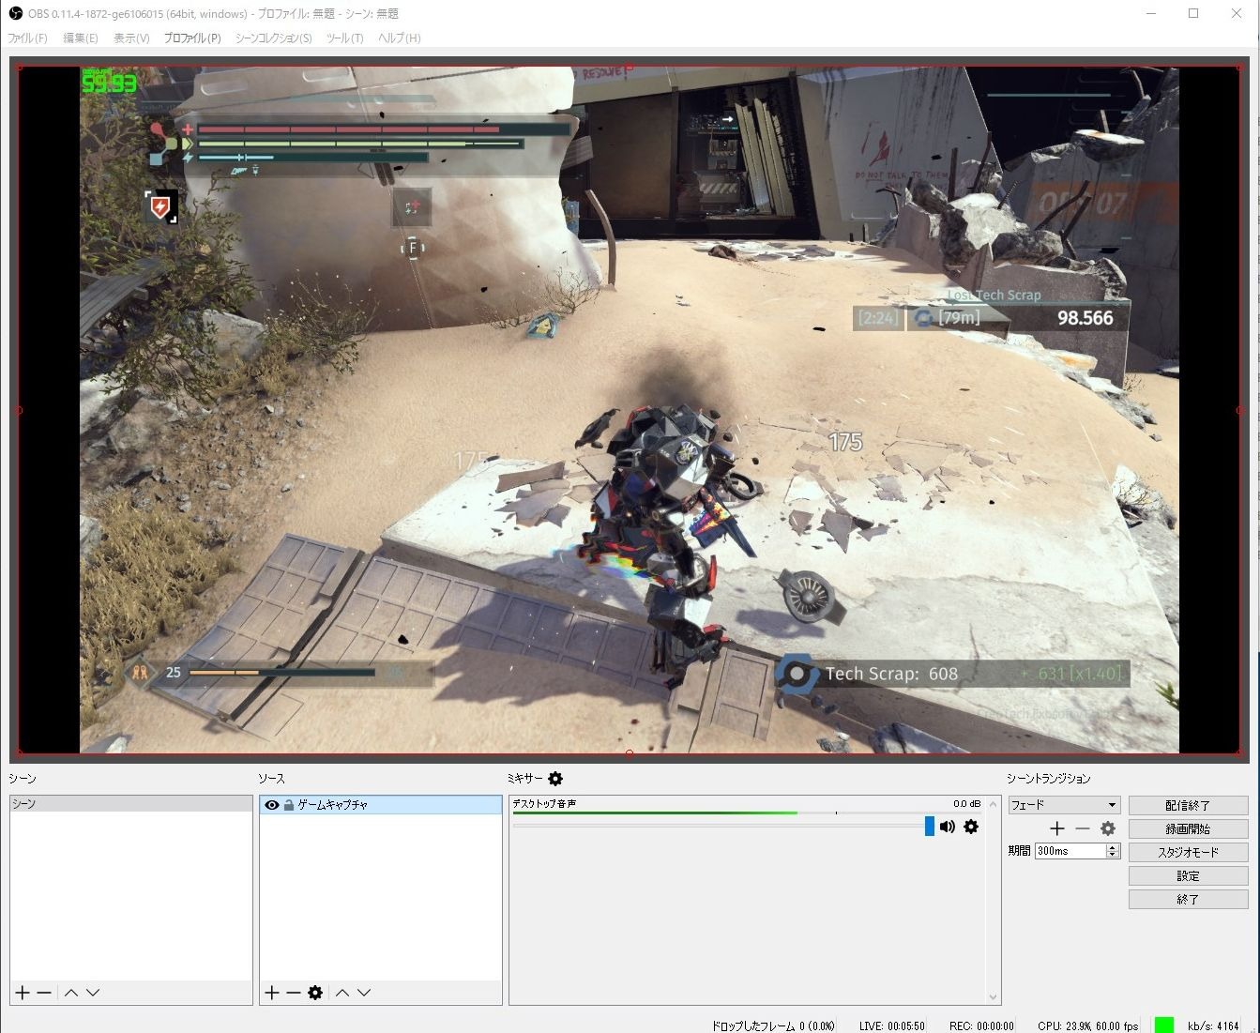Click the kb/s: 4164 bitrate status
This screenshot has height=1033, width=1260.
(x=1213, y=1025)
